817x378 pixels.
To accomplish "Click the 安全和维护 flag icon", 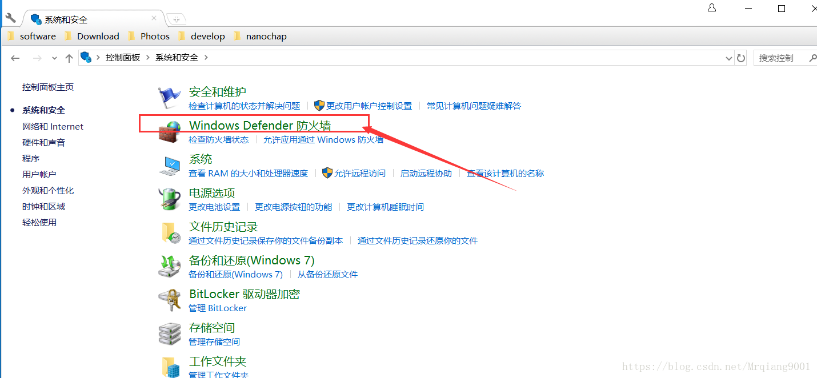I will pos(170,97).
